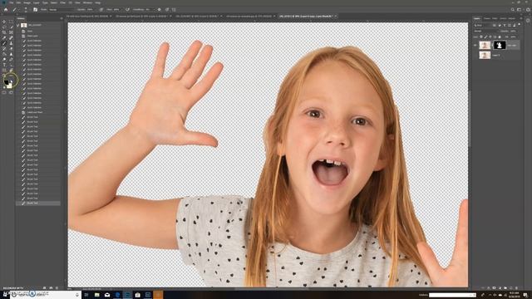Viewport: 532px width, 299px height.
Task: Click delete layer trash icon
Action: coord(517,288)
